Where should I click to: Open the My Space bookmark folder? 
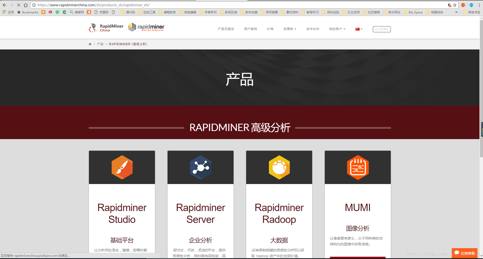pos(413,12)
